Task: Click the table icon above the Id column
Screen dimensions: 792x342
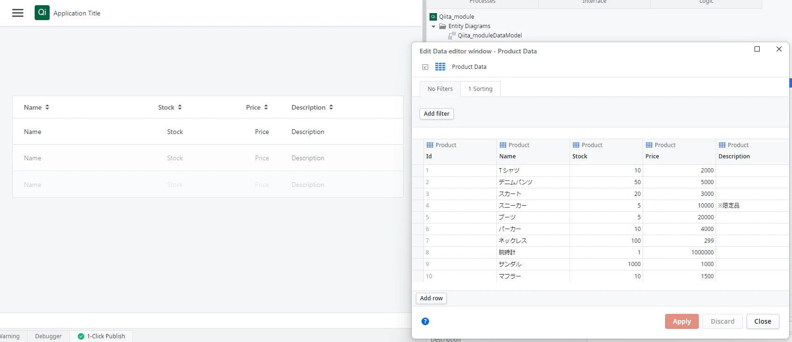Action: pyautogui.click(x=430, y=145)
